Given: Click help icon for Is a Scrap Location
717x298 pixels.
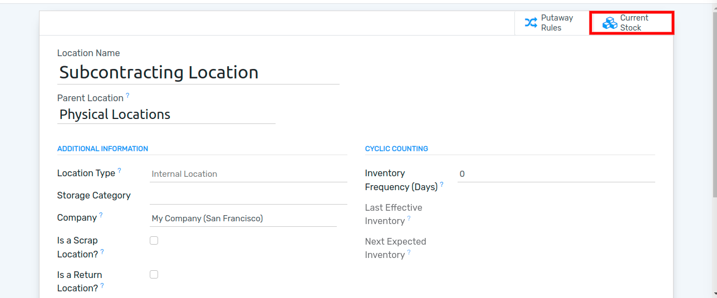Looking at the screenshot, I should pos(102,252).
